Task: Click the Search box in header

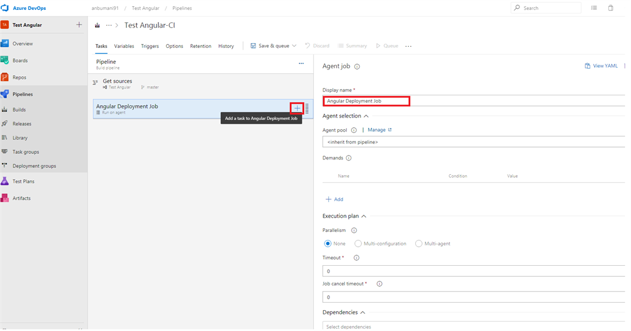Action: pos(546,7)
